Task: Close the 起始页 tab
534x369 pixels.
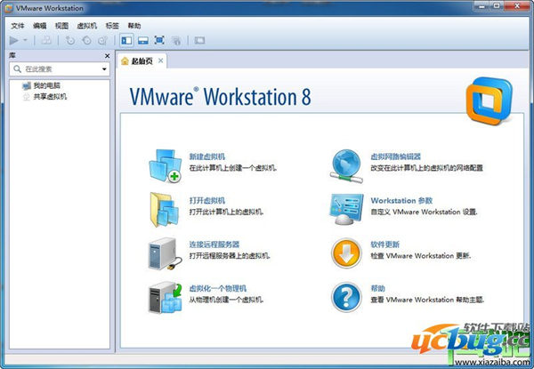Action: point(161,60)
